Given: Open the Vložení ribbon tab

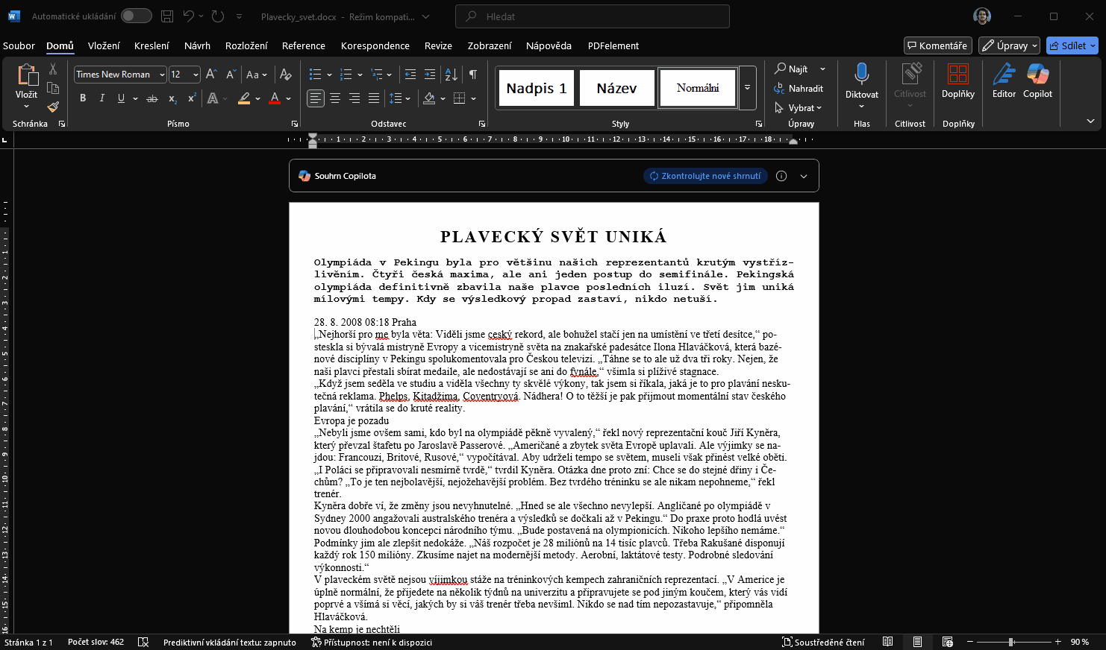Looking at the screenshot, I should pyautogui.click(x=104, y=45).
